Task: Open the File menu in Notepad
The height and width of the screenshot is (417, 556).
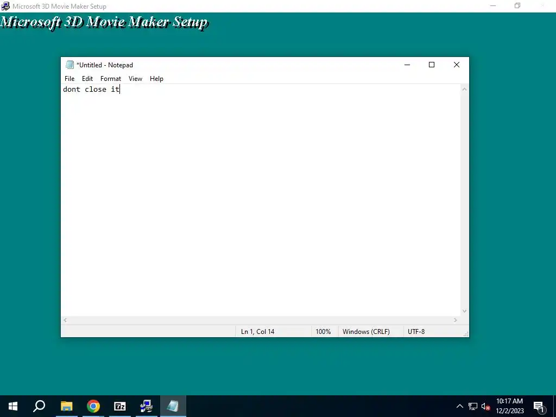Action: pos(69,79)
